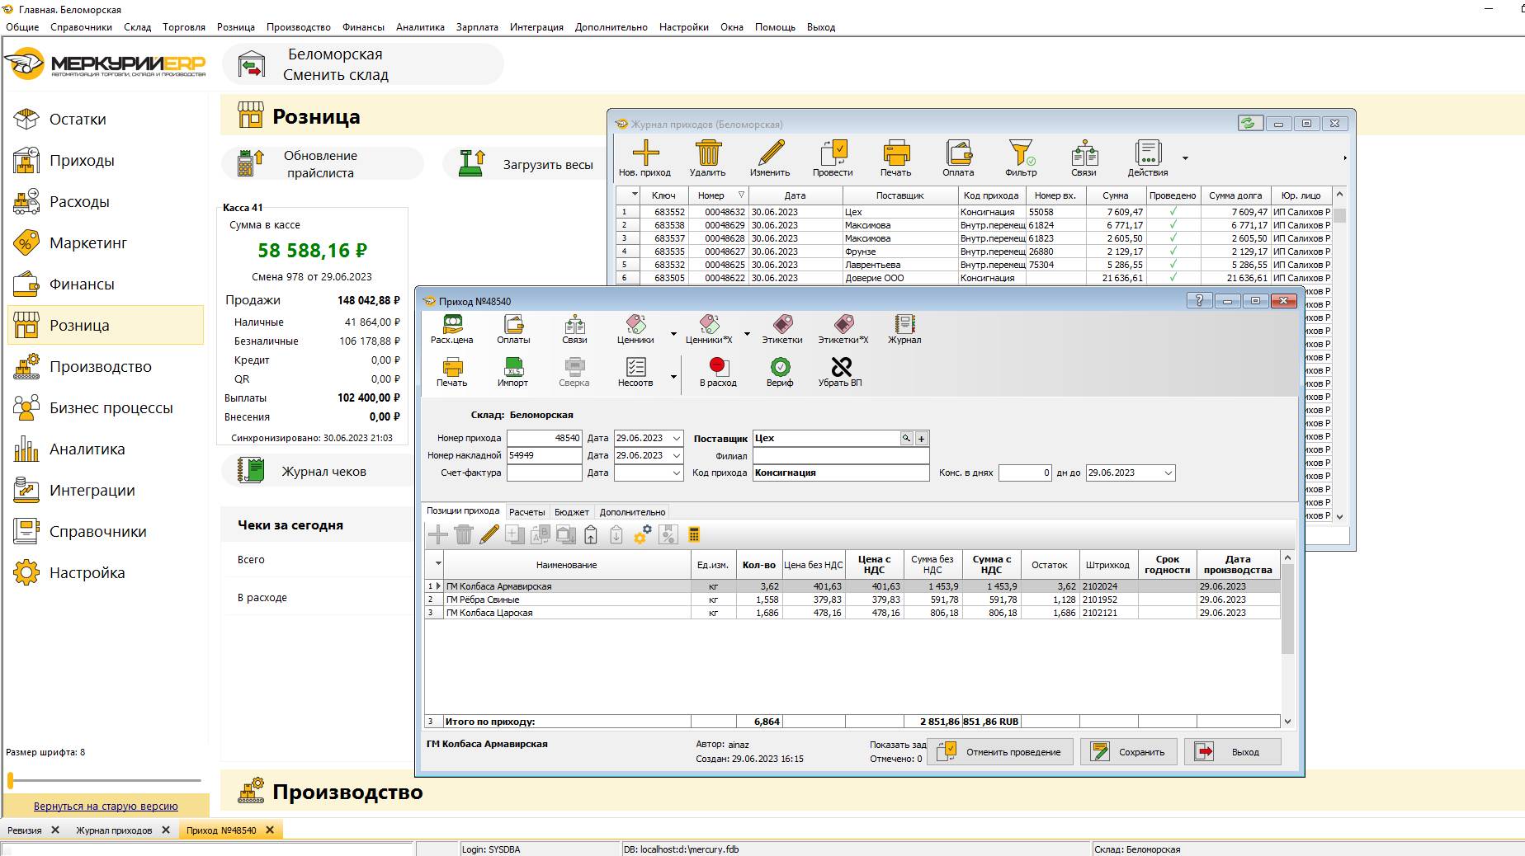Switch to the Расчеты tab
1525x856 pixels.
pyautogui.click(x=526, y=512)
